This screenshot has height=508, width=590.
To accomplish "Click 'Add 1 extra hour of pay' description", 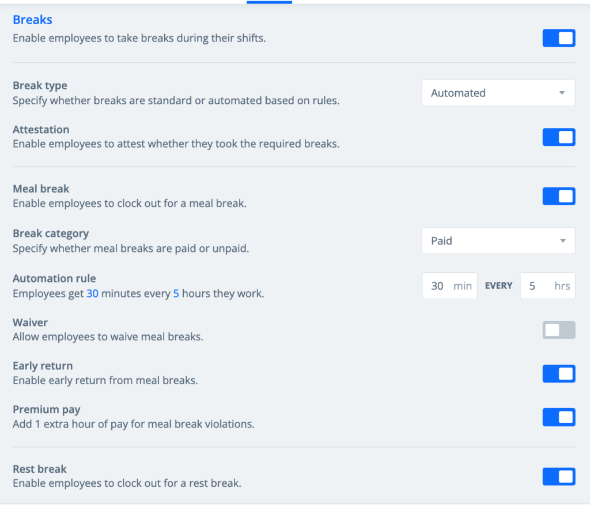I will click(134, 424).
